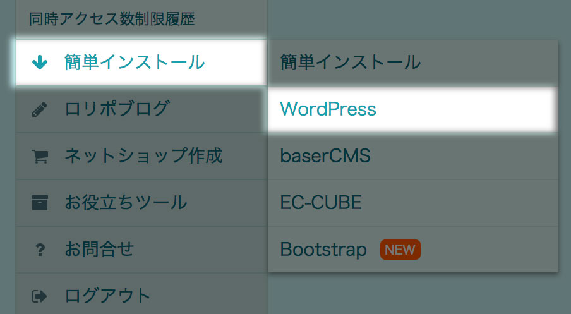Pick EC-CUBE from the submenu
571x314 pixels.
point(413,203)
